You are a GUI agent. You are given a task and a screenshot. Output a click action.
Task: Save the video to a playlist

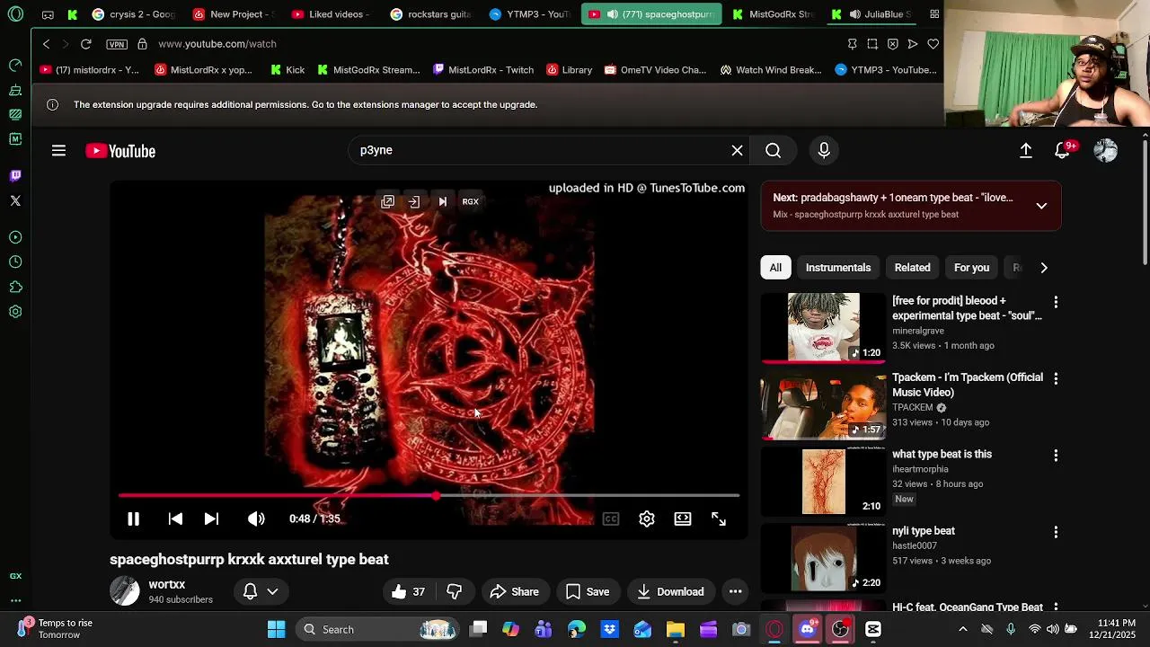(x=587, y=591)
